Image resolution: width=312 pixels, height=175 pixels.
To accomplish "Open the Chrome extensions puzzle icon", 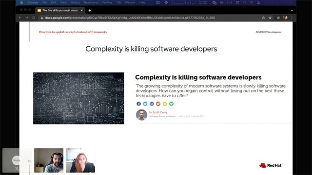I will coord(278,18).
